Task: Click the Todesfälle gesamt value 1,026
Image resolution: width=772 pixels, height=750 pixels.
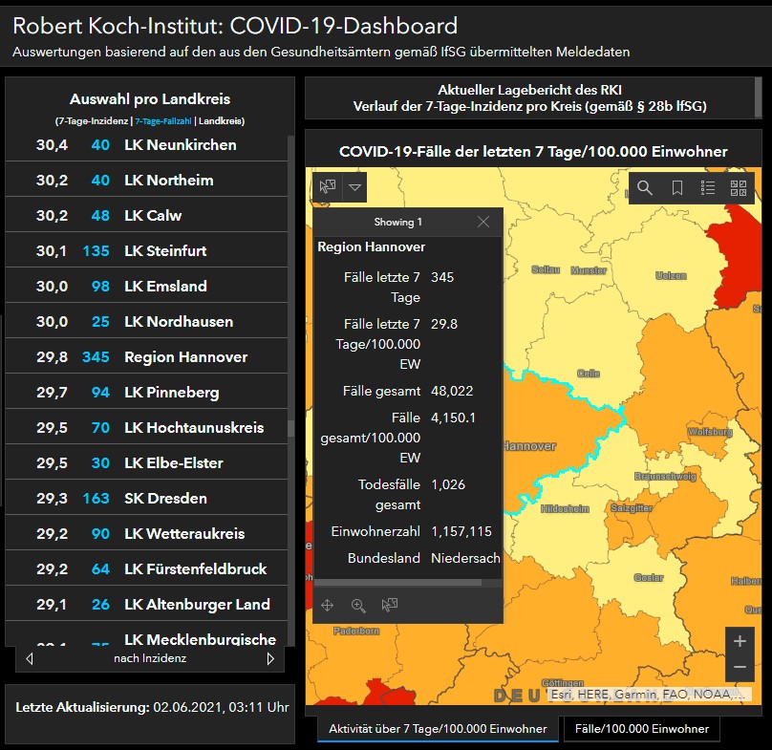Action: pos(448,484)
